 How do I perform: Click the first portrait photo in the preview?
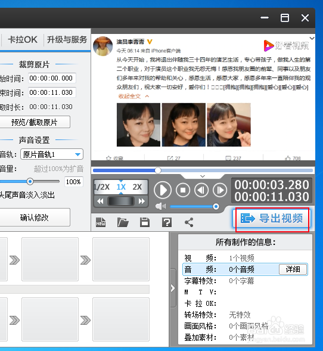[139, 125]
